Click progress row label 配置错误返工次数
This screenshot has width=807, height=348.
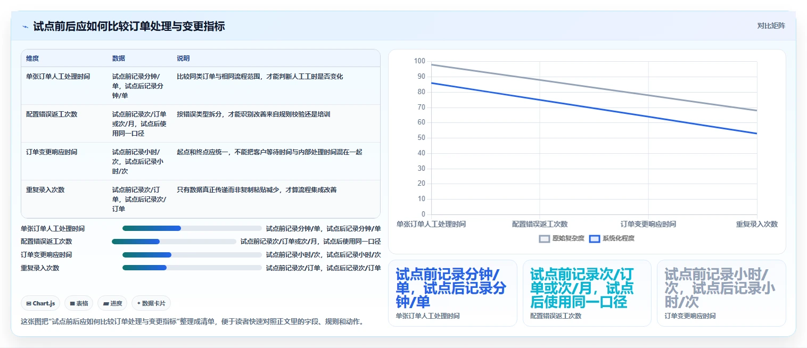pyautogui.click(x=46, y=242)
